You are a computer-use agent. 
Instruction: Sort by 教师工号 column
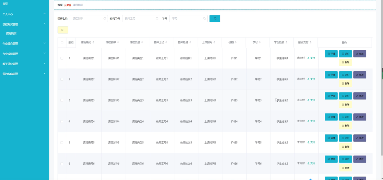tap(166, 43)
